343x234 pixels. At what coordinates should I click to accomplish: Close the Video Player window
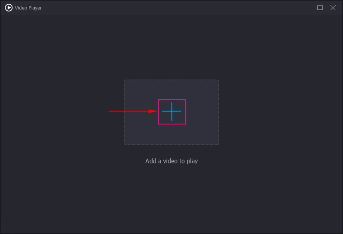coord(333,8)
